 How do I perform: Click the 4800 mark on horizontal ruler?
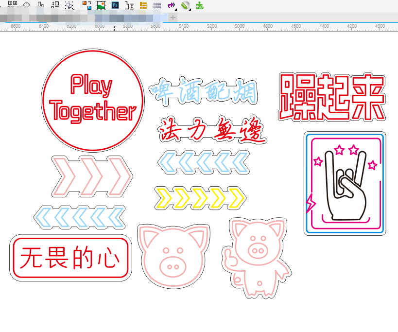268,26
